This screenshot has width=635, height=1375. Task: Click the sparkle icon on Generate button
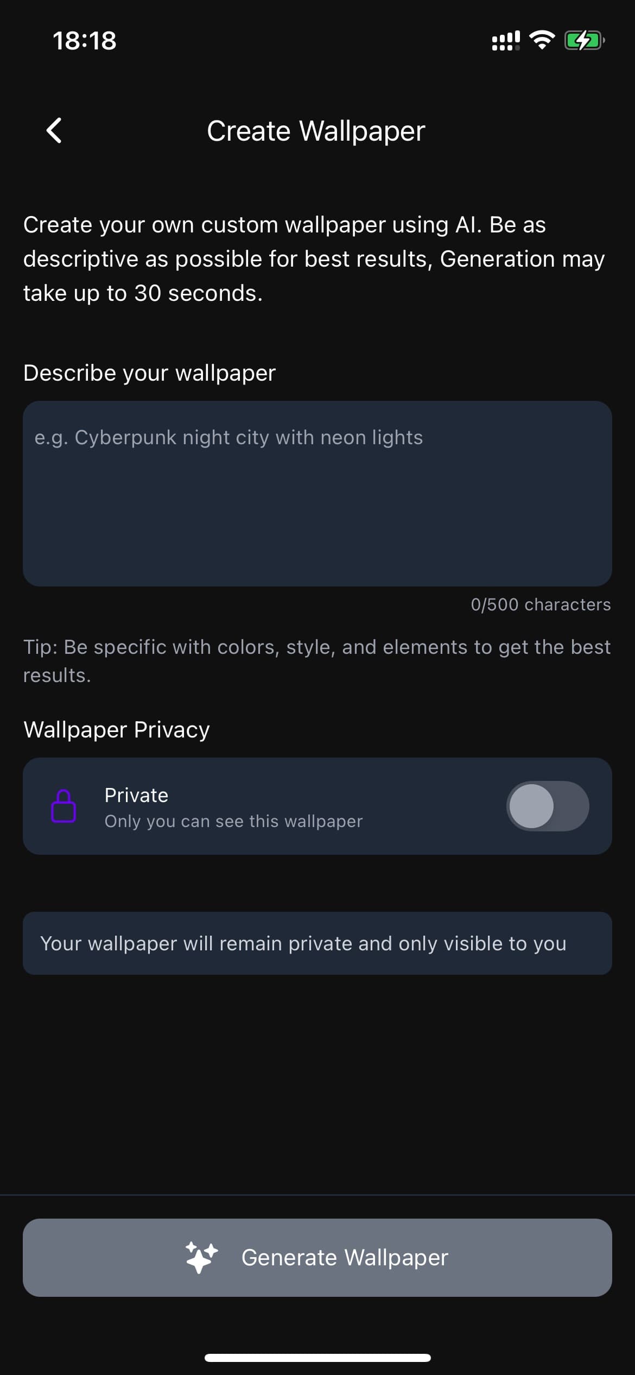tap(201, 1257)
